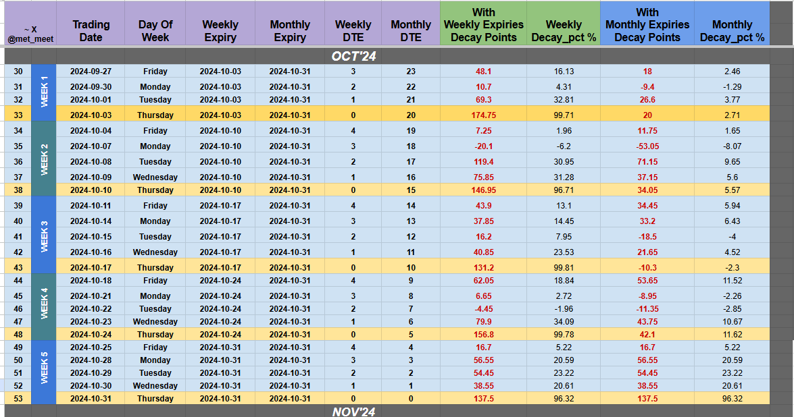The image size is (794, 417).
Task: Select the value 69.3
Action: coord(484,100)
